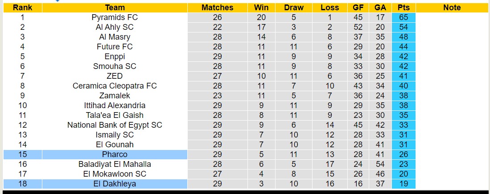Viewport: 490px width, 194px height.
Task: Click the Rank column header
Action: pos(22,8)
